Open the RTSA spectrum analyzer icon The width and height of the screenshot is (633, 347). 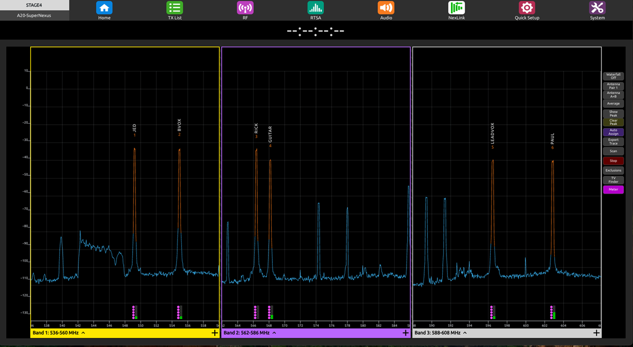[x=315, y=7]
